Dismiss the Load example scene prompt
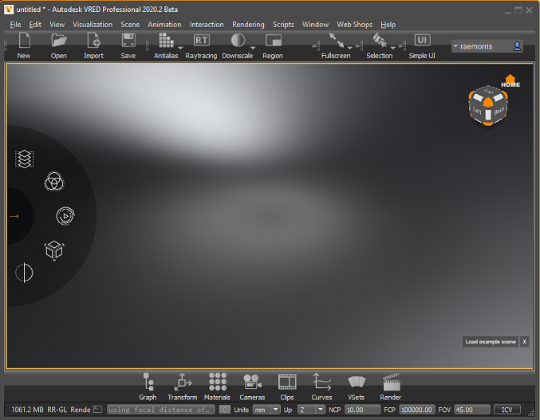This screenshot has width=540, height=420. coord(524,342)
